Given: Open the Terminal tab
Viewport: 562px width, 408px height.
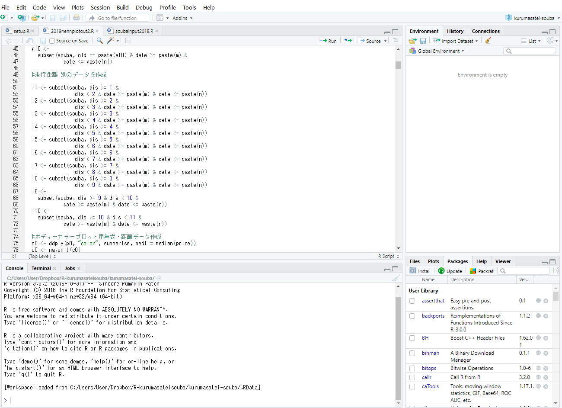Looking at the screenshot, I should pyautogui.click(x=41, y=268).
